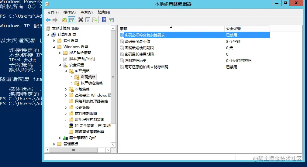Image resolution: width=307 pixels, height=167 pixels.
Task: Click the Delete X toolbar icon
Action: point(81,20)
